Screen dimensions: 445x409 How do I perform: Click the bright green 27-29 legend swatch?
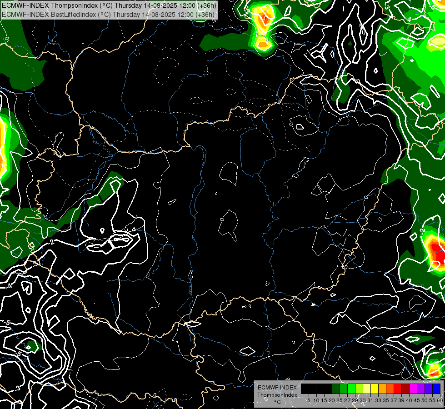pos(351,389)
